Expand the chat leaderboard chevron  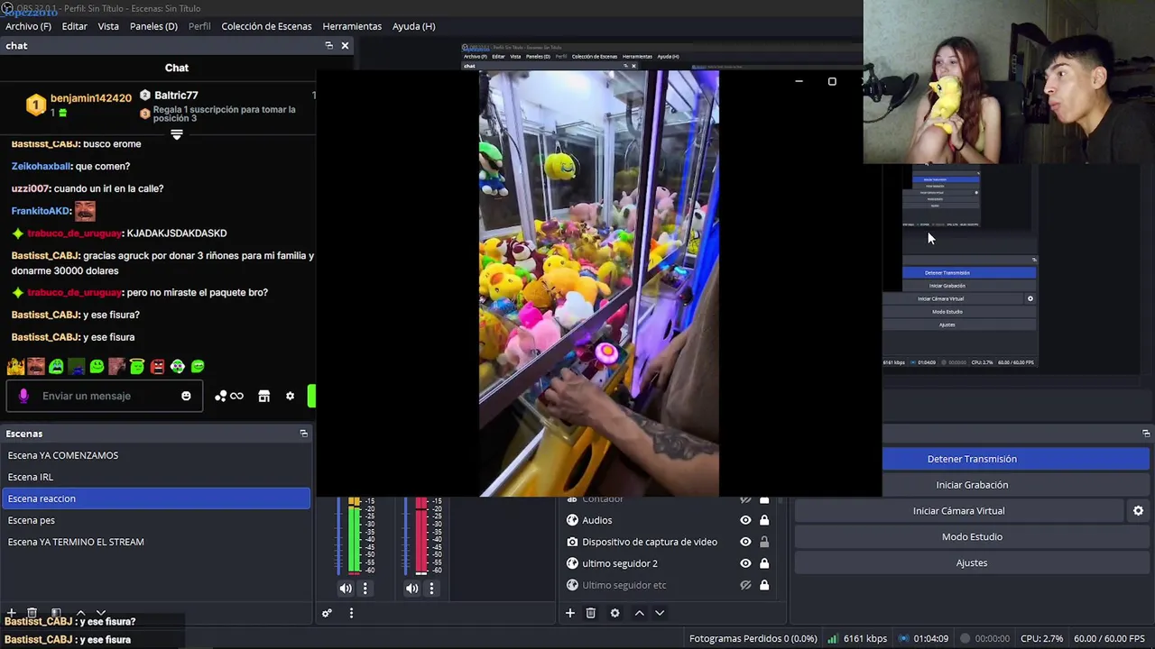click(x=177, y=134)
